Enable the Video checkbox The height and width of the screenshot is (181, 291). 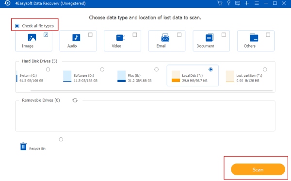coord(135,35)
